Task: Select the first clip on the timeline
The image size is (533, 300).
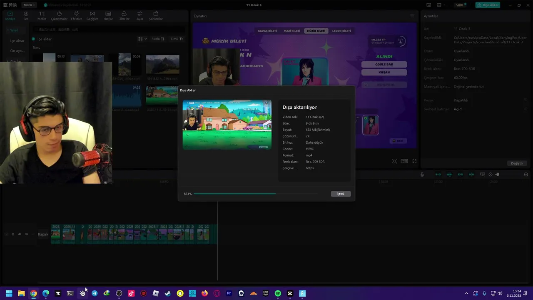Action: tap(56, 234)
